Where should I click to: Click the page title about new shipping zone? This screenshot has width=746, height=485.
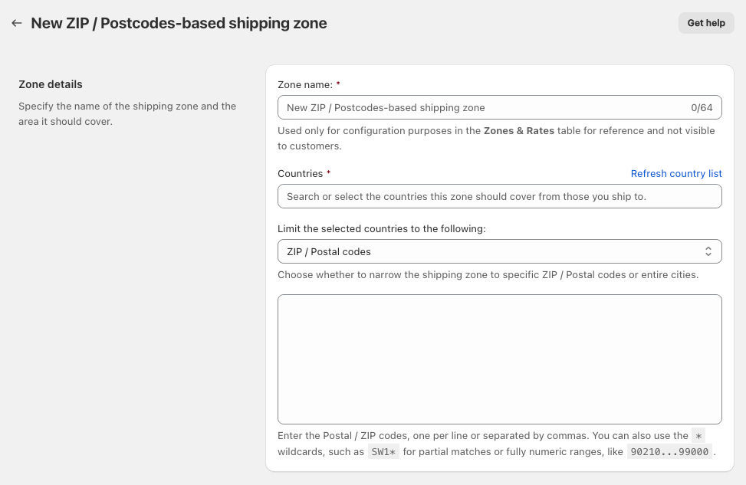point(179,24)
